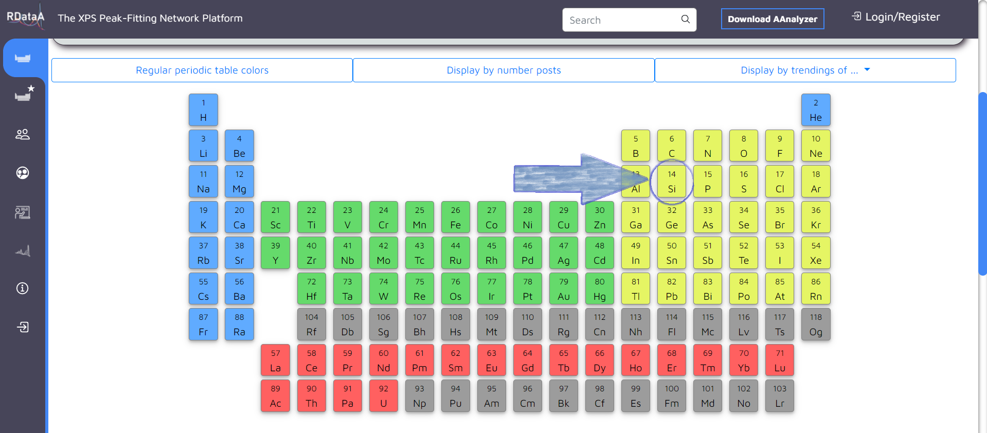The height and width of the screenshot is (433, 987).
Task: Open the Login/Register link
Action: pyautogui.click(x=896, y=17)
